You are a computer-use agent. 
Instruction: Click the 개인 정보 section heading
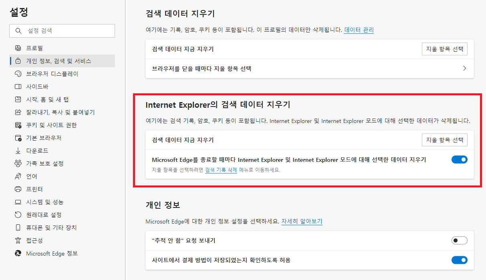coord(163,205)
